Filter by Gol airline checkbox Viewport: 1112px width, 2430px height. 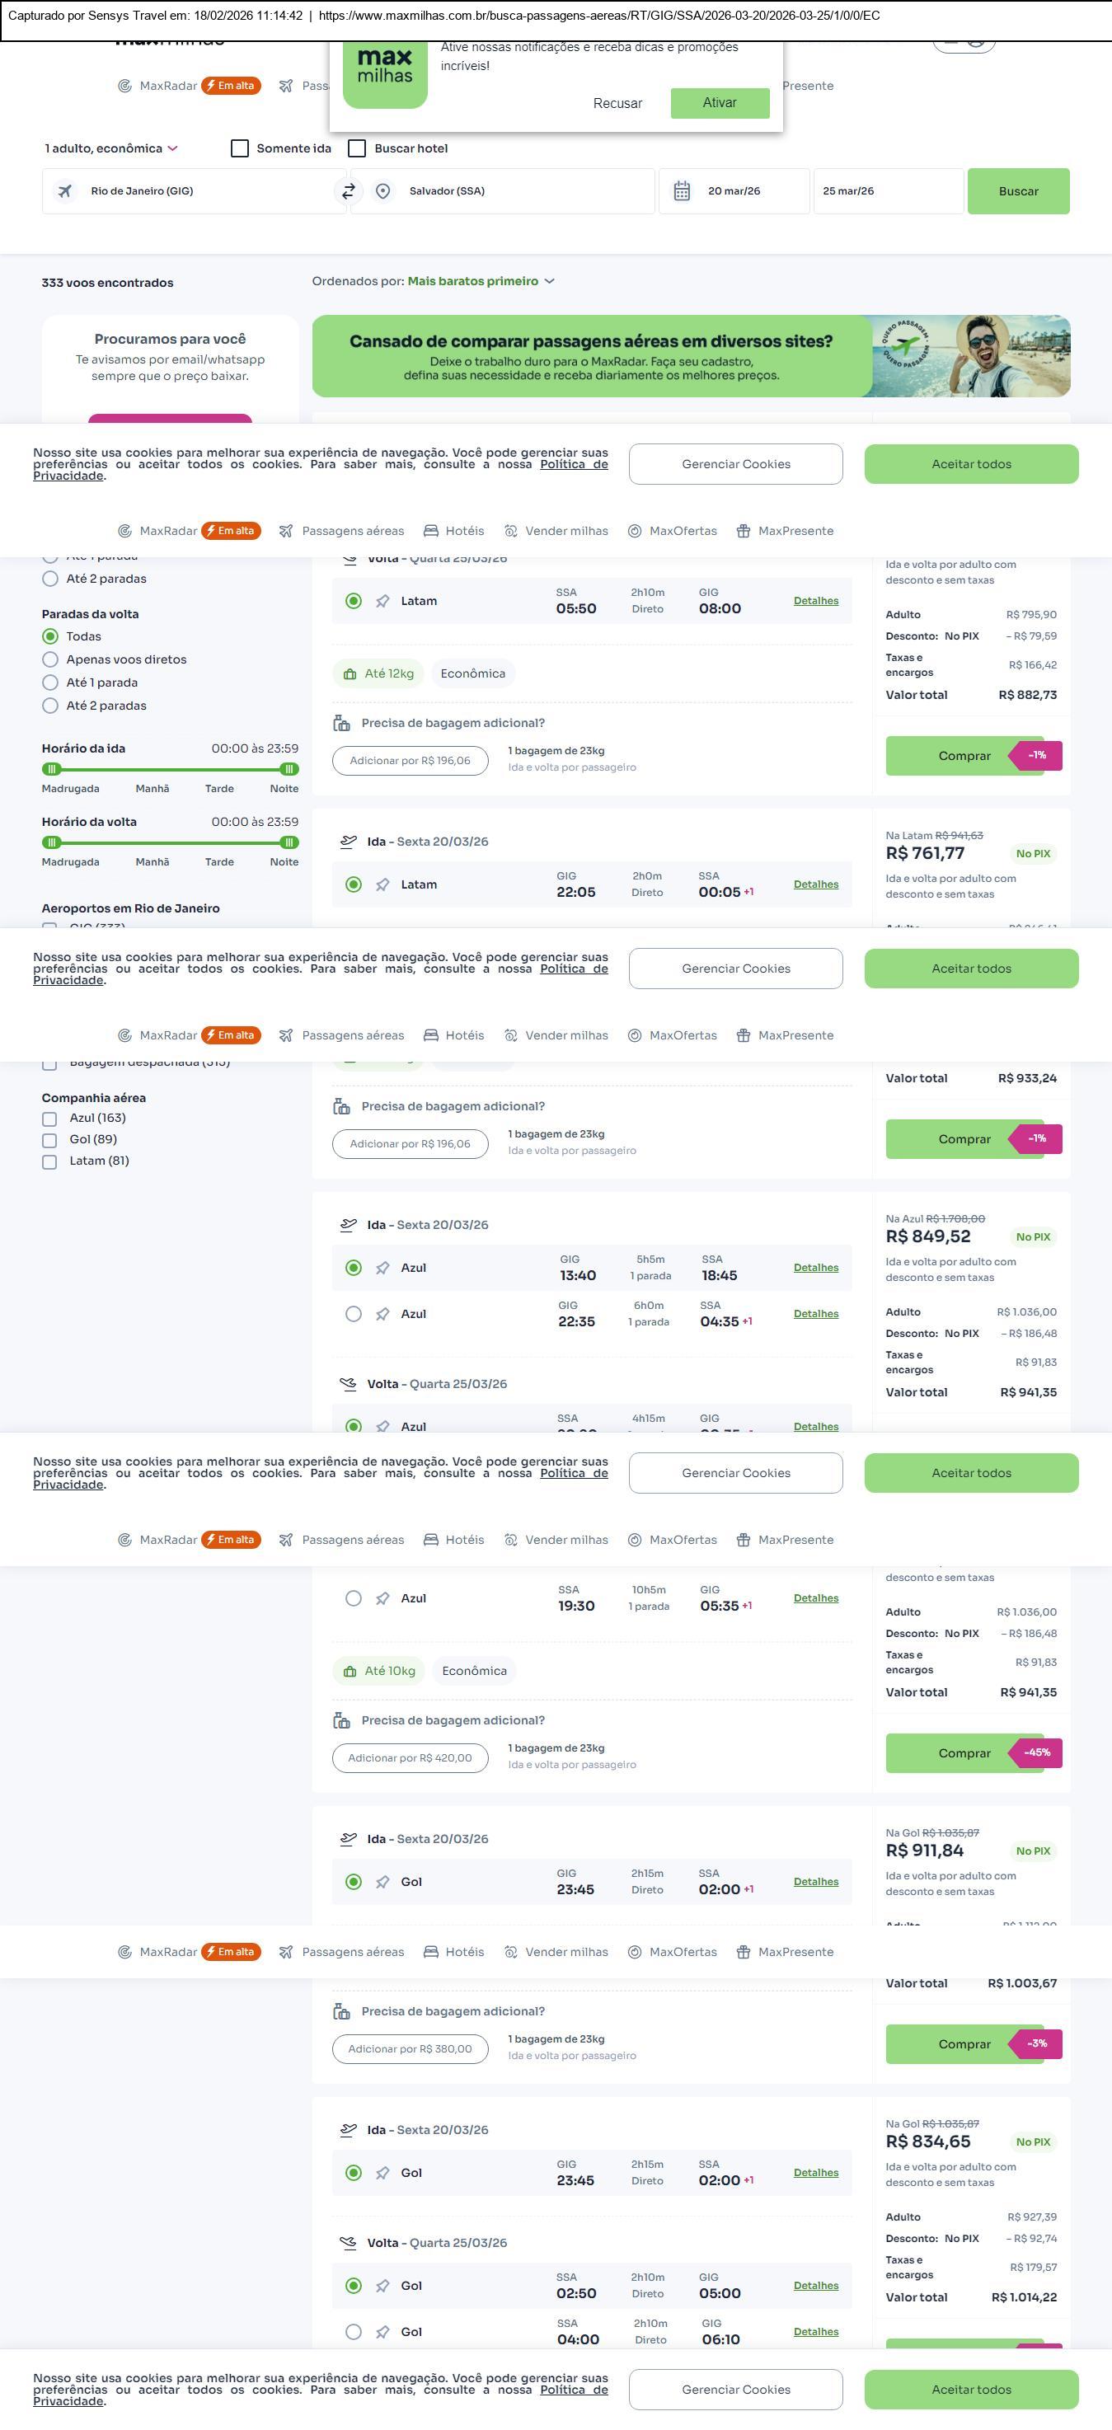point(49,1141)
